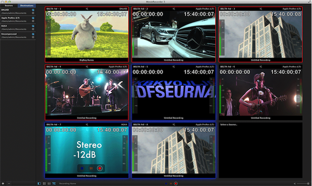The width and height of the screenshot is (312, 186).
Task: Reveal the Apple ProRes (LT) destination folder
Action: 33,18
